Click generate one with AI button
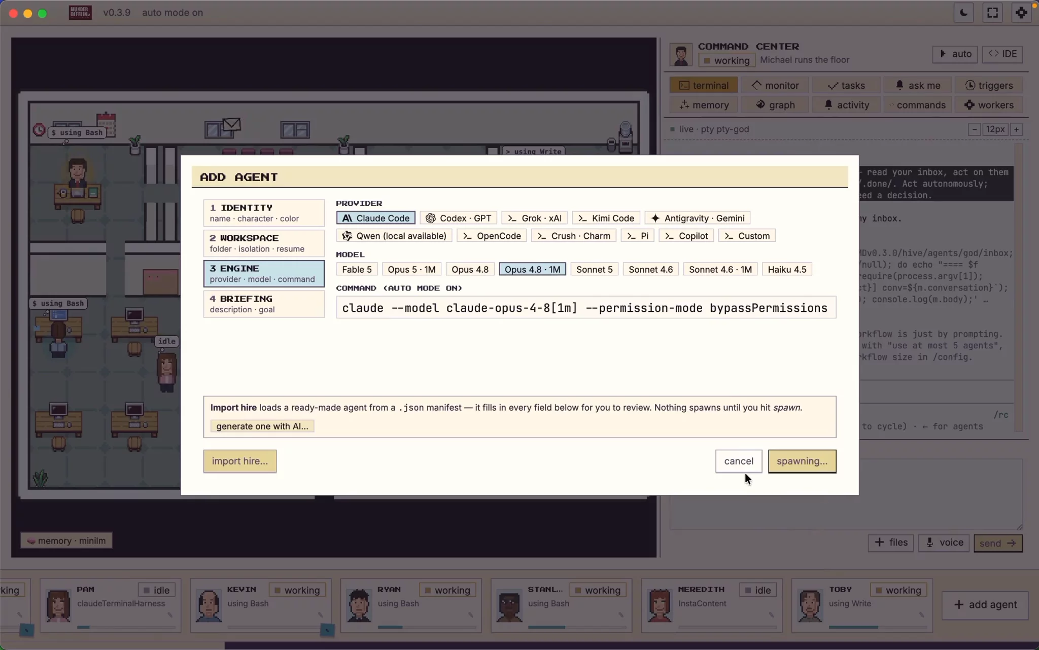This screenshot has width=1039, height=650. [262, 426]
